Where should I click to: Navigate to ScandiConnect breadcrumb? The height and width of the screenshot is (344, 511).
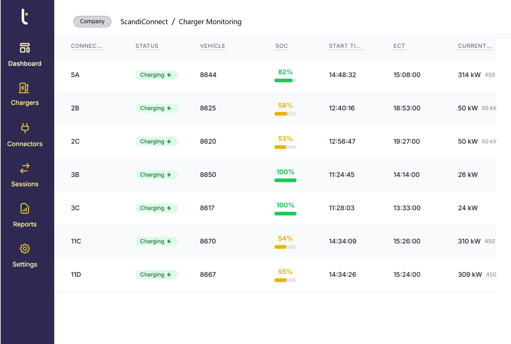144,22
